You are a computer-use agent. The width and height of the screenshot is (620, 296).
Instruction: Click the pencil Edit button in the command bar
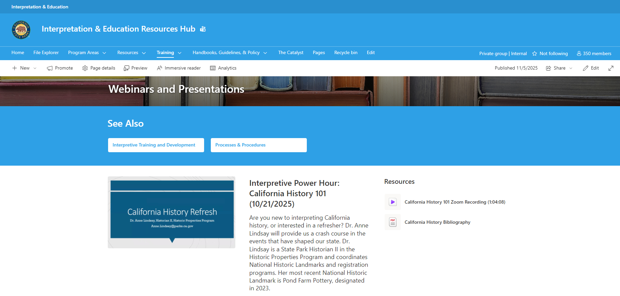point(591,68)
